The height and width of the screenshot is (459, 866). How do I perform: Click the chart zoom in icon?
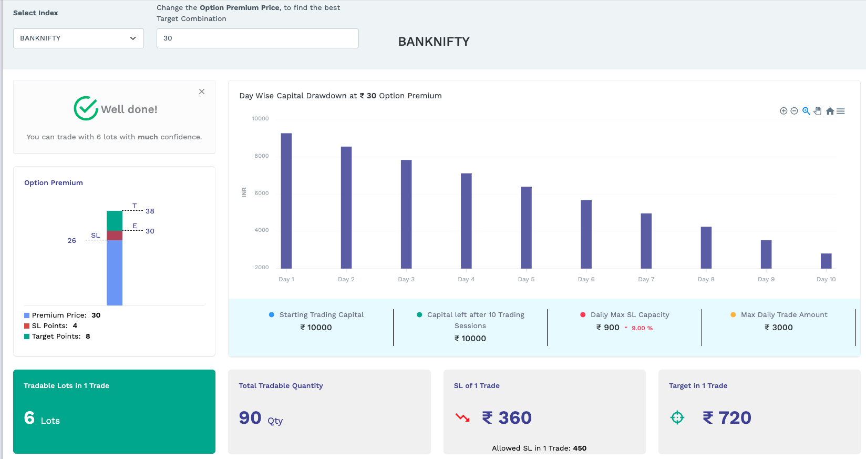coord(783,111)
